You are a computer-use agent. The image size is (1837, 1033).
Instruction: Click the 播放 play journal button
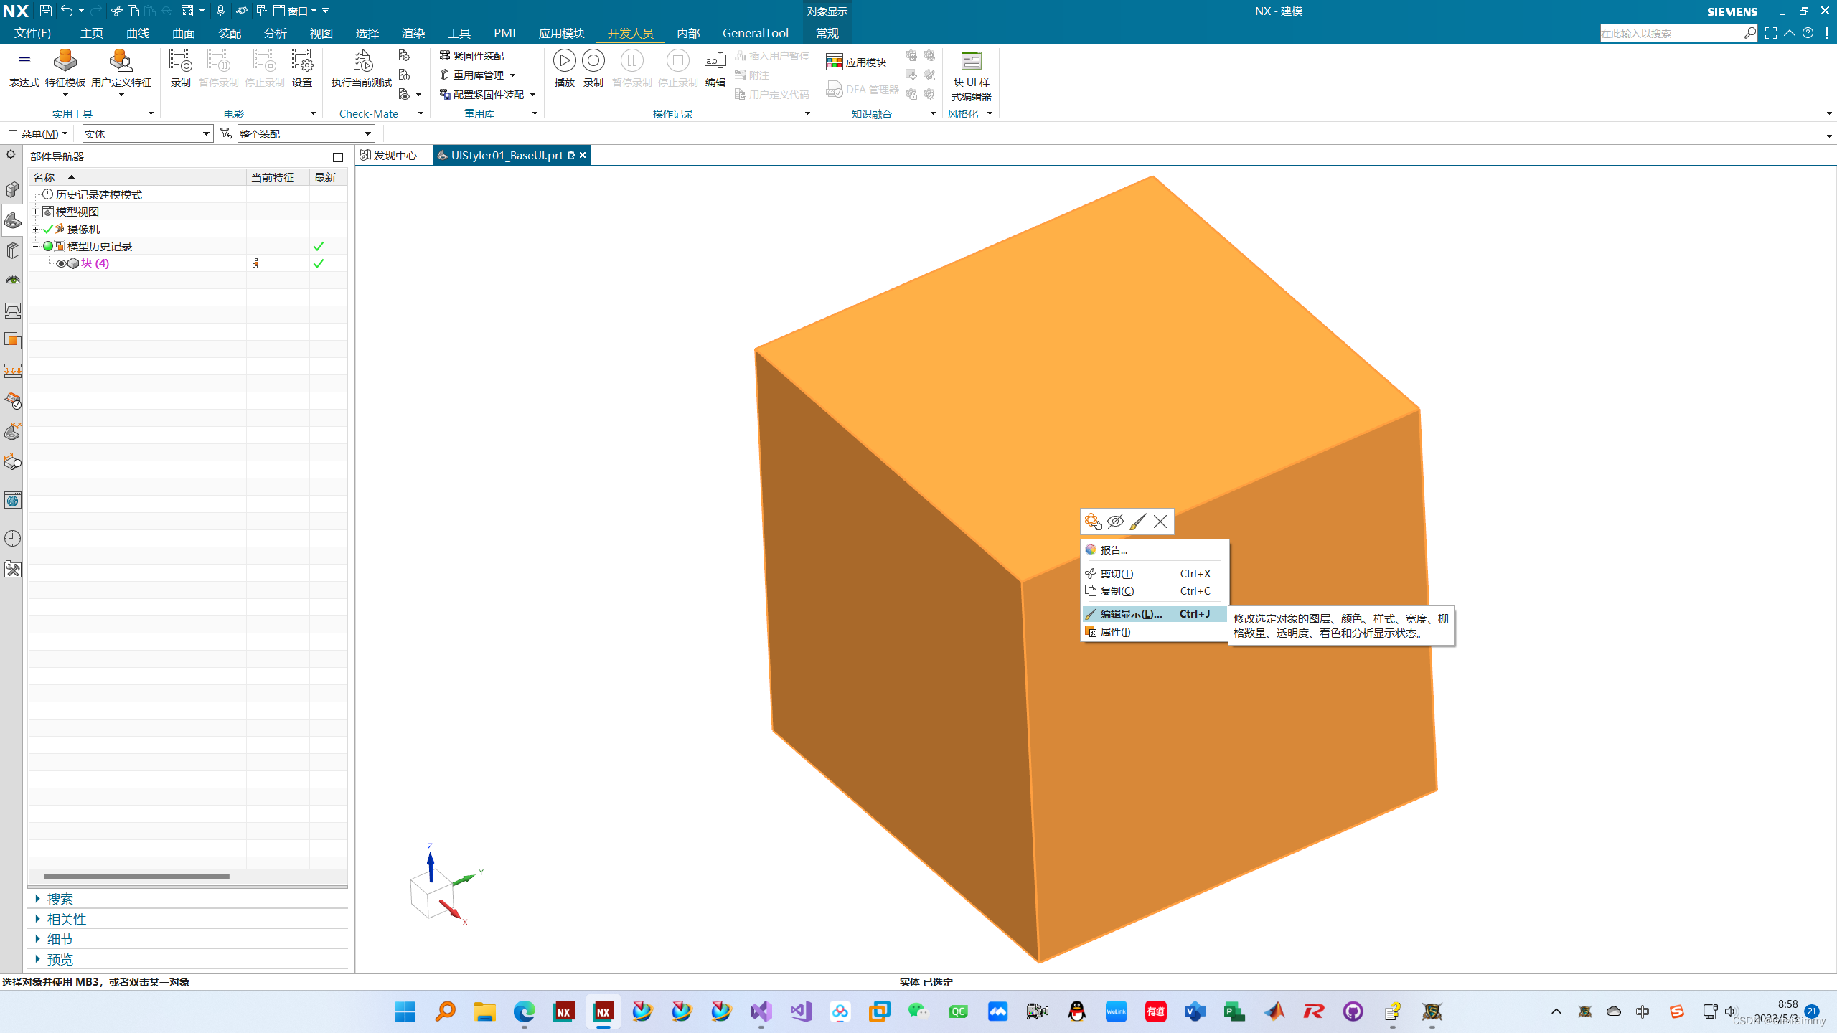click(564, 69)
